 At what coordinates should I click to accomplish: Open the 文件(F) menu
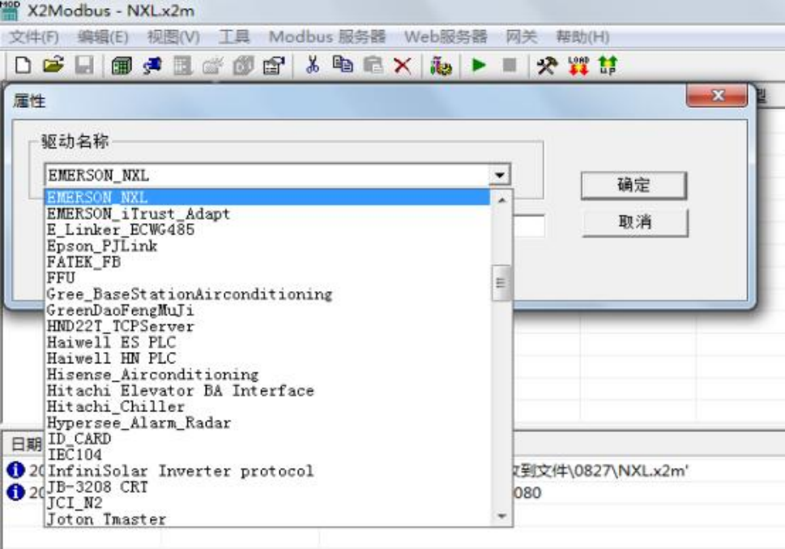point(34,36)
